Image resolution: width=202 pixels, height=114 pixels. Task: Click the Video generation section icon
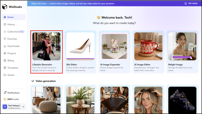[x=33, y=81]
